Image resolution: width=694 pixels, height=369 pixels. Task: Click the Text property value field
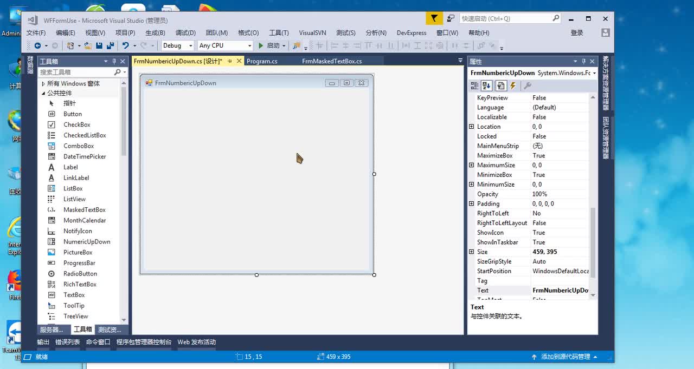[561, 291]
